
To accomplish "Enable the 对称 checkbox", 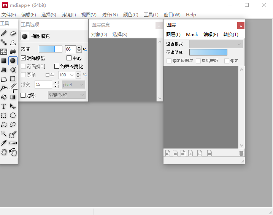I will [23, 95].
